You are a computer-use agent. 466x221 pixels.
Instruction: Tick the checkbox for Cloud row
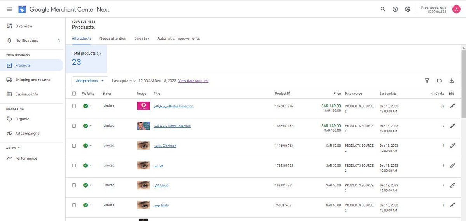74,185
